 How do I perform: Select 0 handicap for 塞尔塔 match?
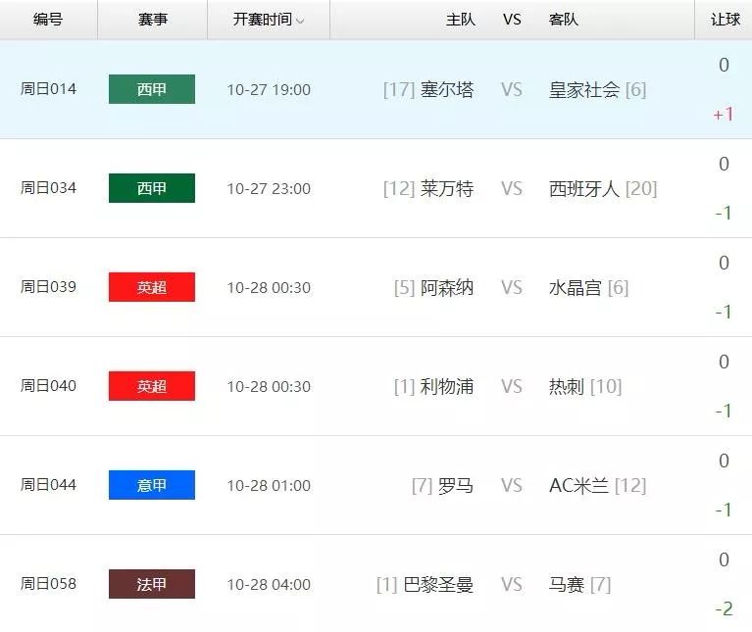tap(725, 66)
